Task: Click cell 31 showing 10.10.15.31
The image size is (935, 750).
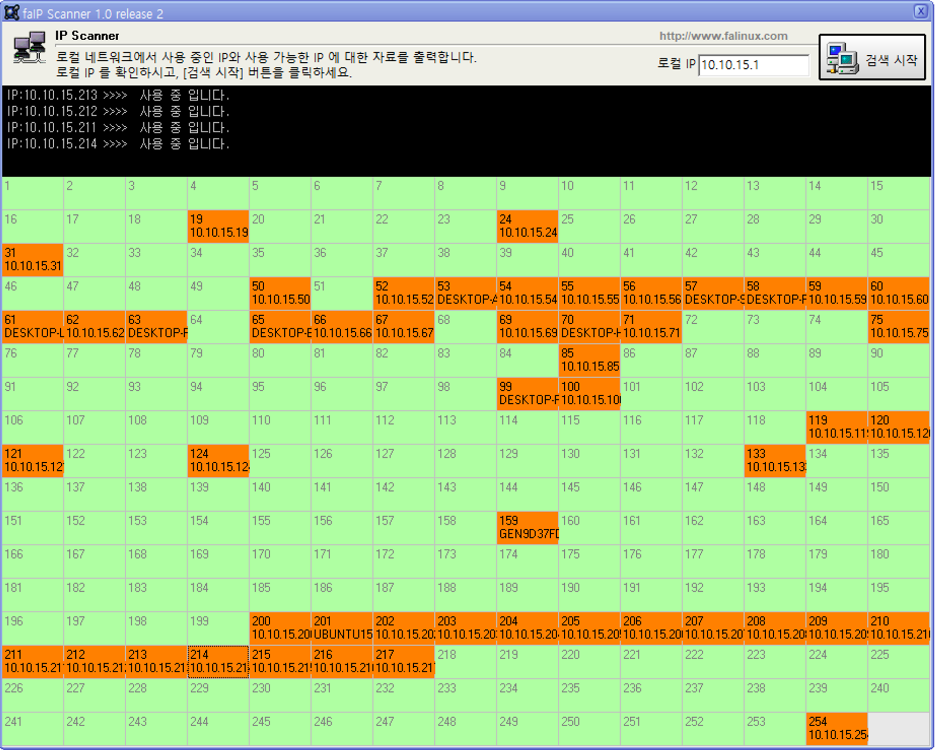Action: point(33,260)
